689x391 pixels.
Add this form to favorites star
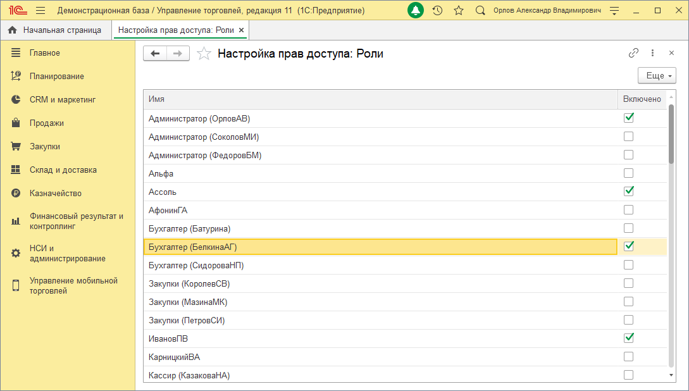204,54
